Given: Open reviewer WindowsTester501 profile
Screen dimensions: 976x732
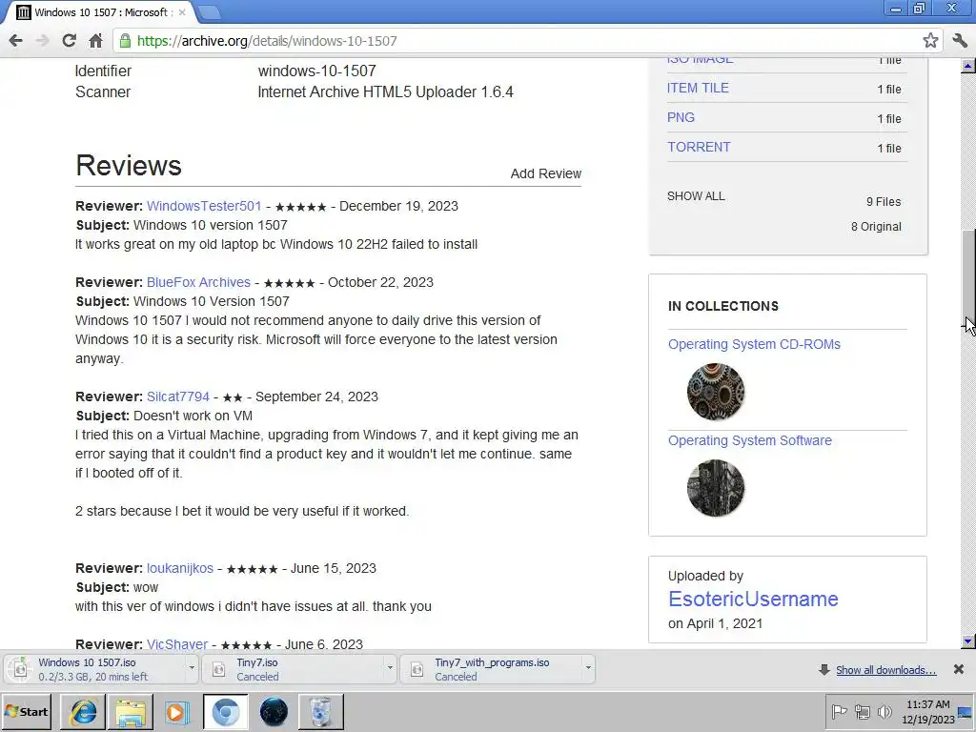Looking at the screenshot, I should [204, 206].
